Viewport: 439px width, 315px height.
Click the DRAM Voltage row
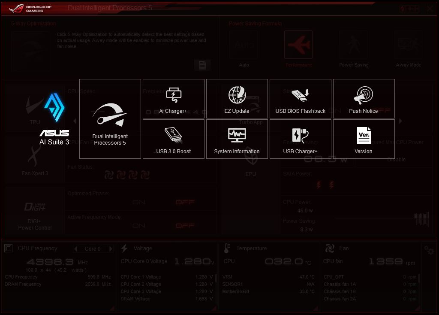167,299
